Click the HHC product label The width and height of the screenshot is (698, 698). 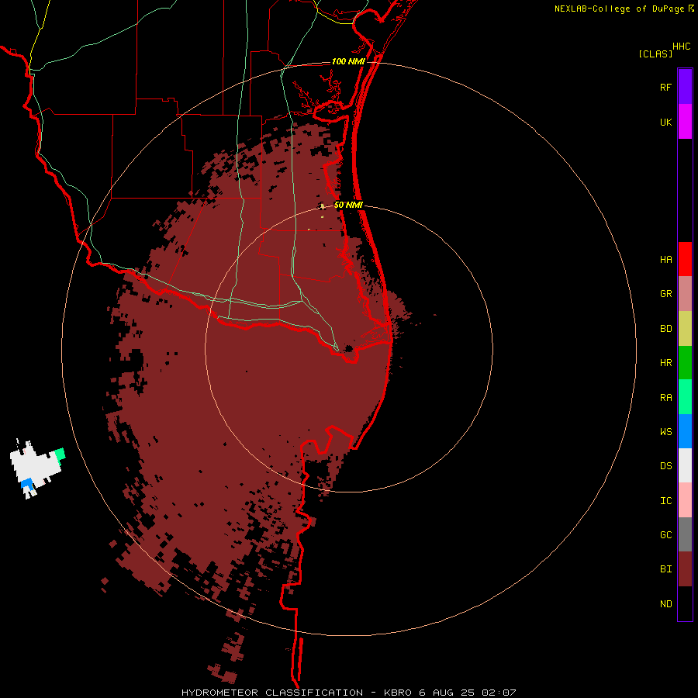[681, 47]
